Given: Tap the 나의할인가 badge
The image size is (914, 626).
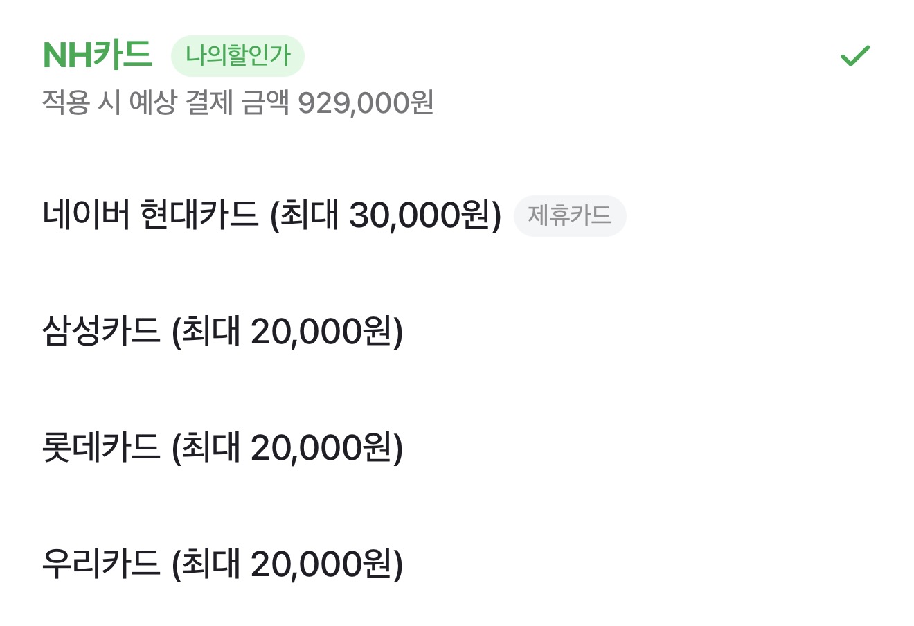Looking at the screenshot, I should point(238,56).
